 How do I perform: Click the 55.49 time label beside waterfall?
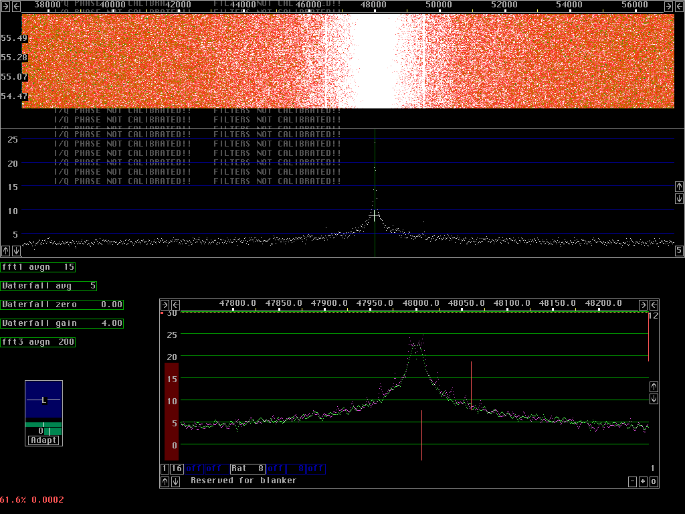click(x=15, y=38)
